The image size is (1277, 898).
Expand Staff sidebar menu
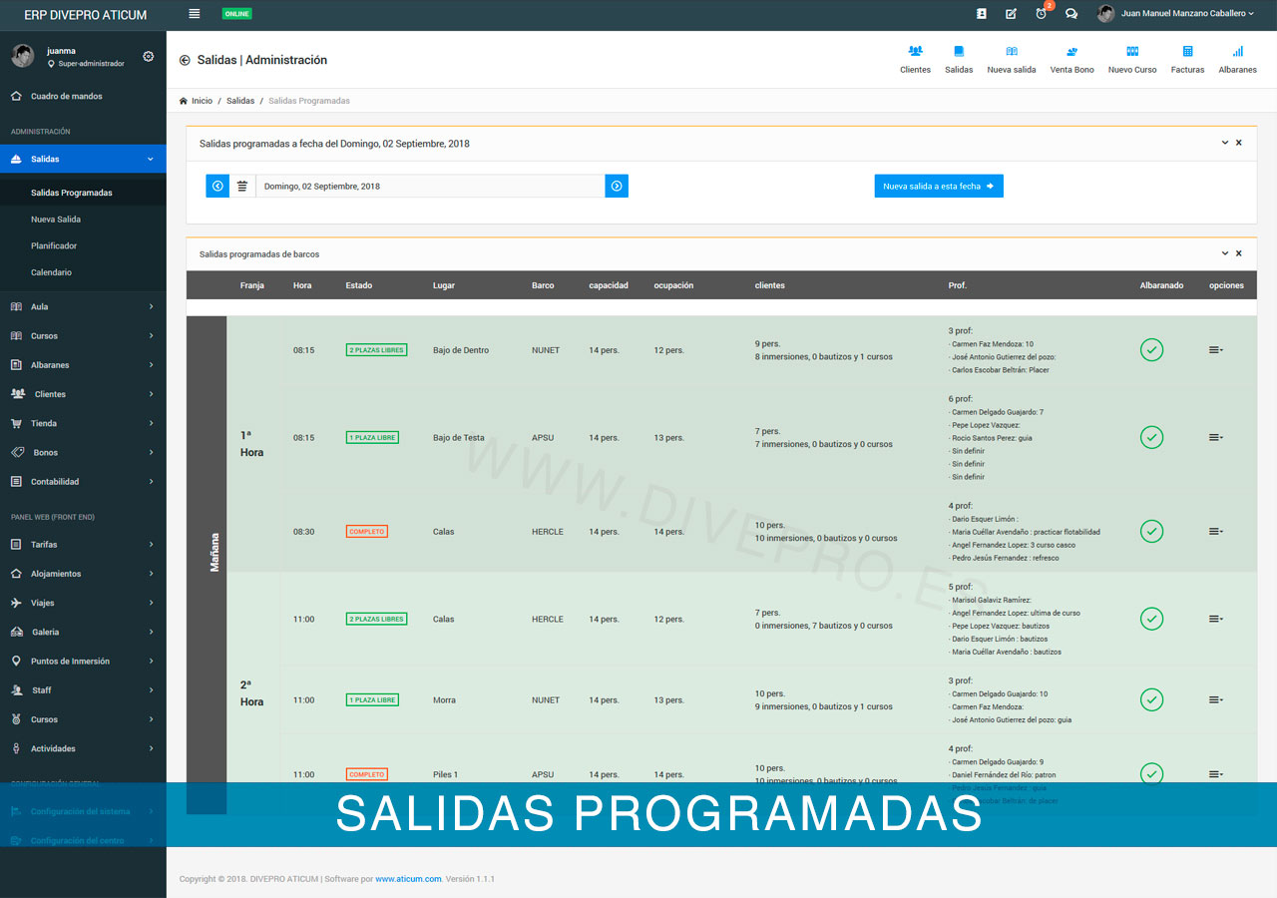[x=83, y=689]
